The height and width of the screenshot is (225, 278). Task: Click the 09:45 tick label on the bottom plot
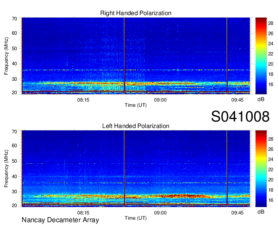pos(238,213)
